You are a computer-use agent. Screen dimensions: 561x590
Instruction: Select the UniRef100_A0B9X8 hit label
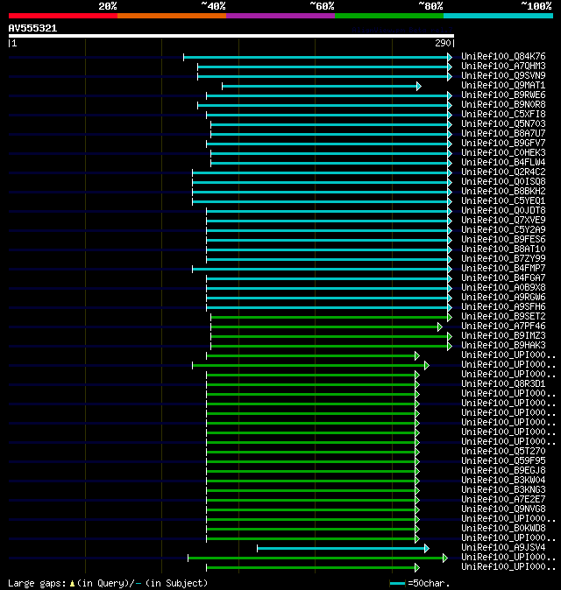click(x=503, y=287)
